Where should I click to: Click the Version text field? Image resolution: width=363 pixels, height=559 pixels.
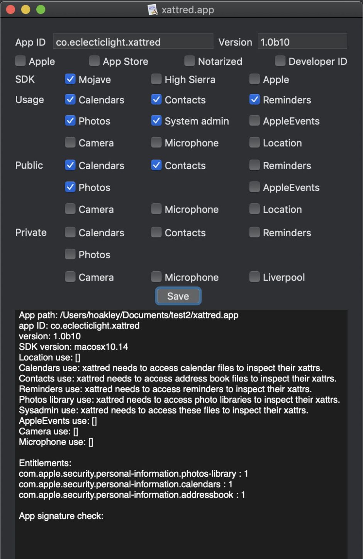(302, 42)
